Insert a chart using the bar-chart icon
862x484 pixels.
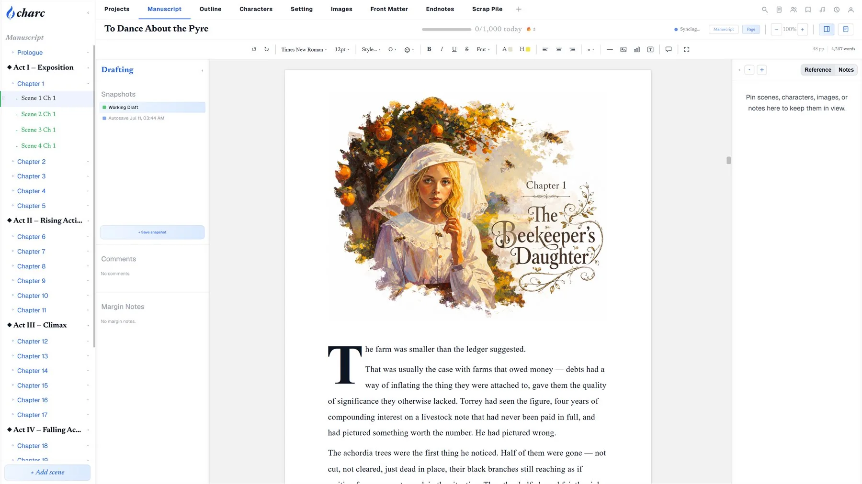(637, 49)
